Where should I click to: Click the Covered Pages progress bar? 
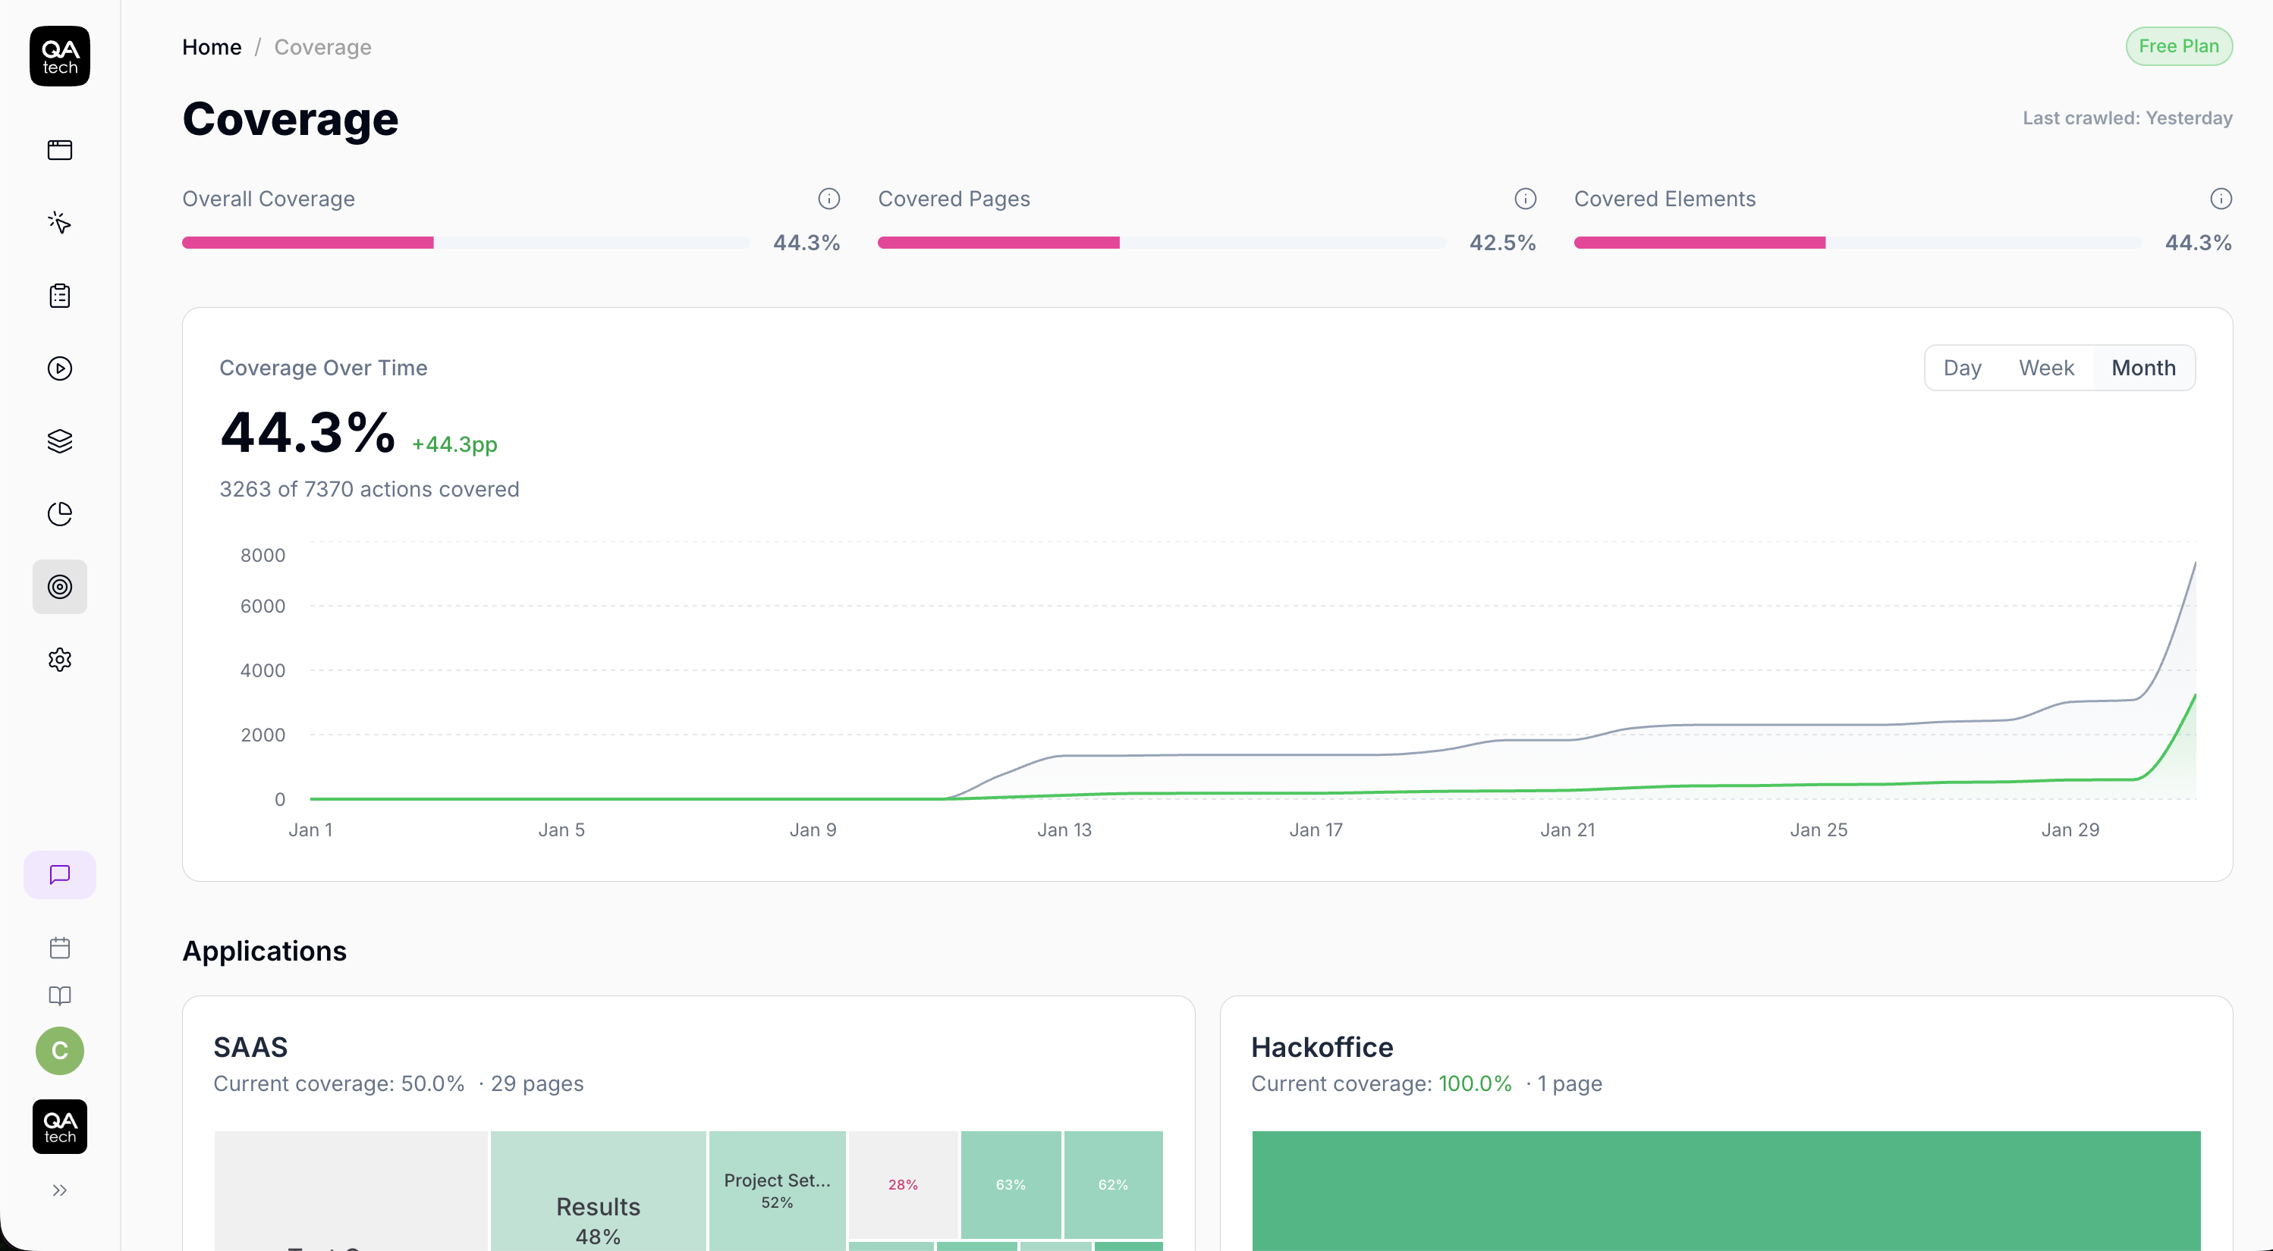point(1160,243)
